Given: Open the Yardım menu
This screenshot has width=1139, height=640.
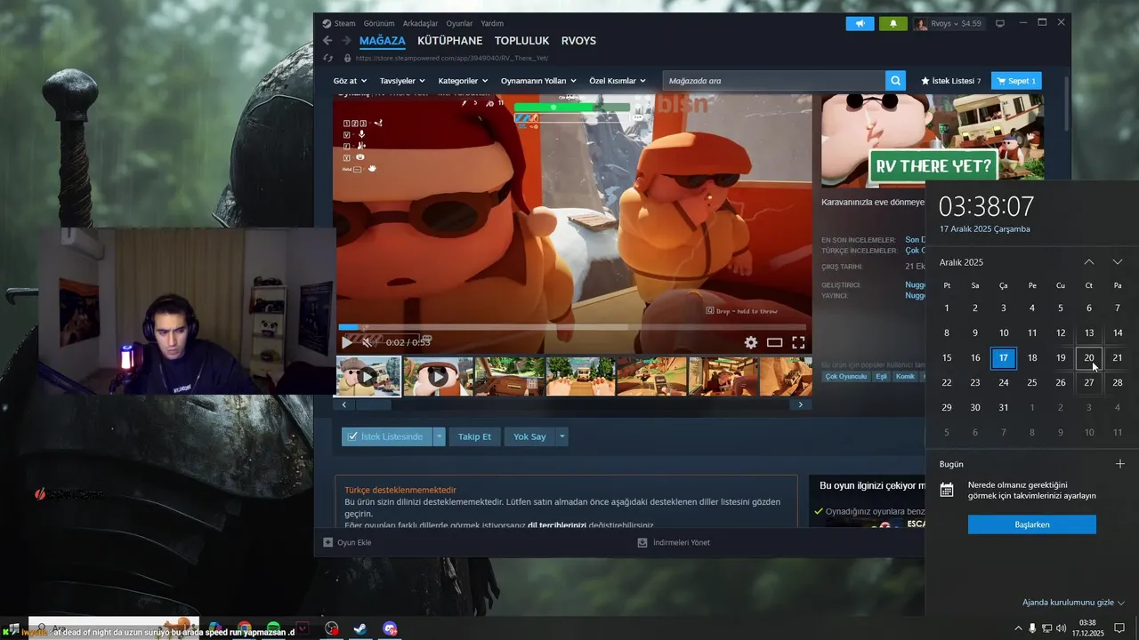Looking at the screenshot, I should (x=492, y=24).
